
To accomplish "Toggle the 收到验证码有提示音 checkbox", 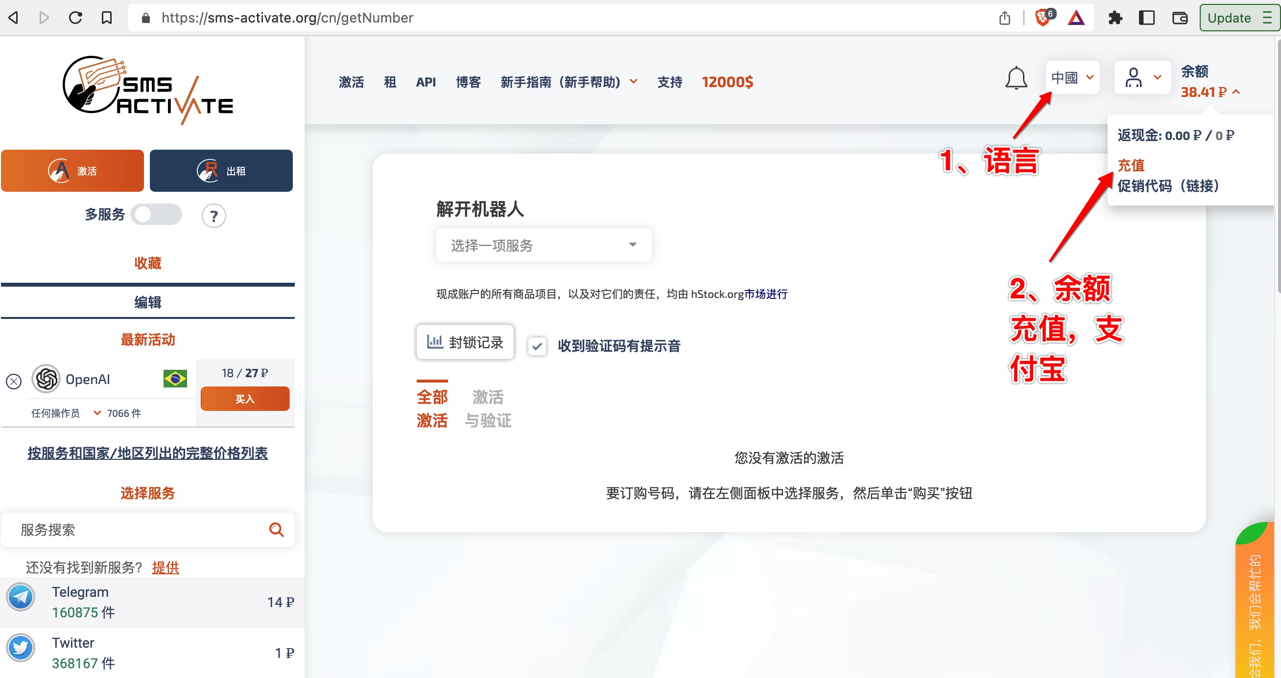I will (537, 346).
